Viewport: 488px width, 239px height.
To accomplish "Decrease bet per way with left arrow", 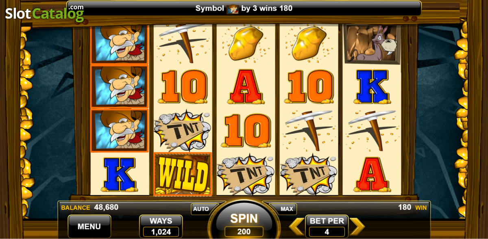I will coord(296,226).
